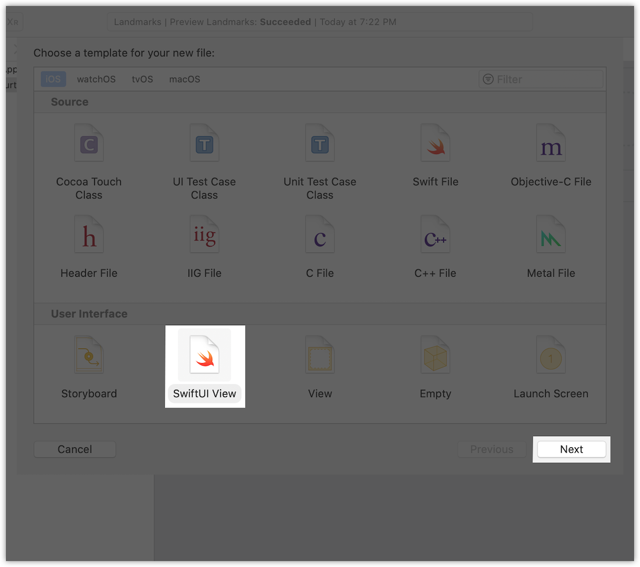The image size is (640, 567).
Task: Click the disabled Previous button
Action: (x=492, y=449)
